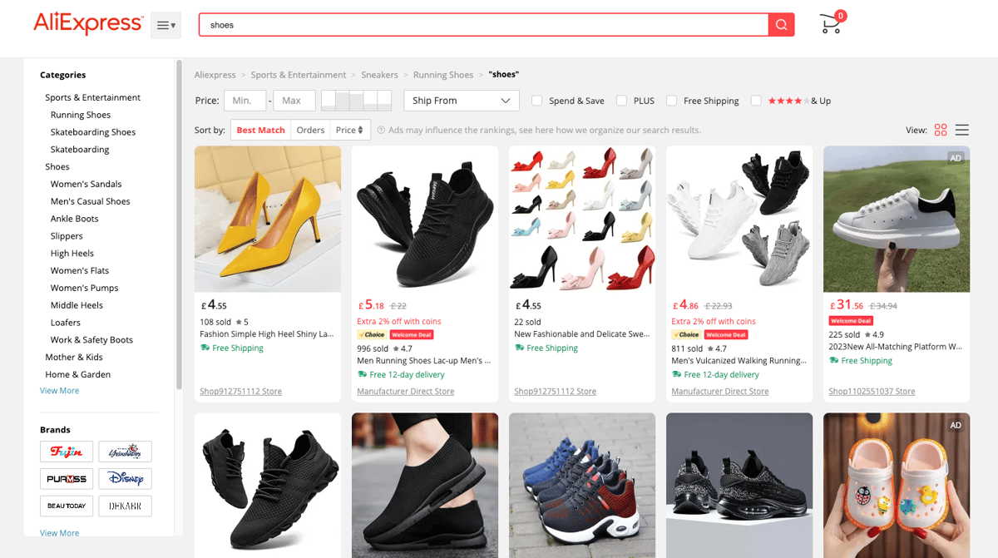
Task: Expand the Ship From dropdown
Action: (x=462, y=101)
